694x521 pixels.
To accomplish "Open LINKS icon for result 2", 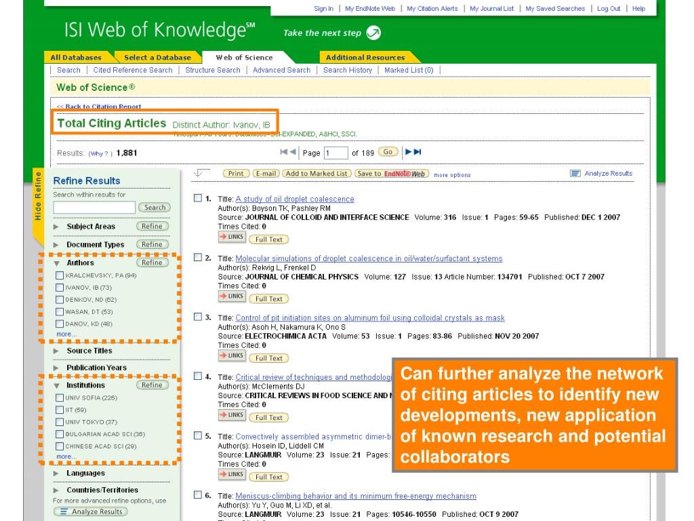I will coord(232,297).
